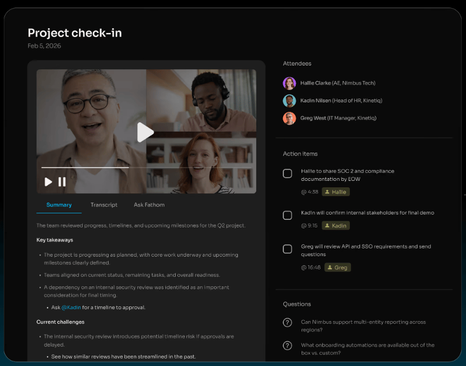
Task: Switch to the Transcript tab
Action: coord(104,205)
